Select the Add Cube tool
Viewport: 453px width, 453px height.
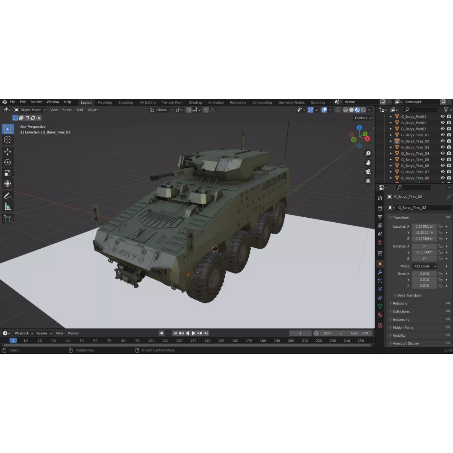(x=8, y=219)
